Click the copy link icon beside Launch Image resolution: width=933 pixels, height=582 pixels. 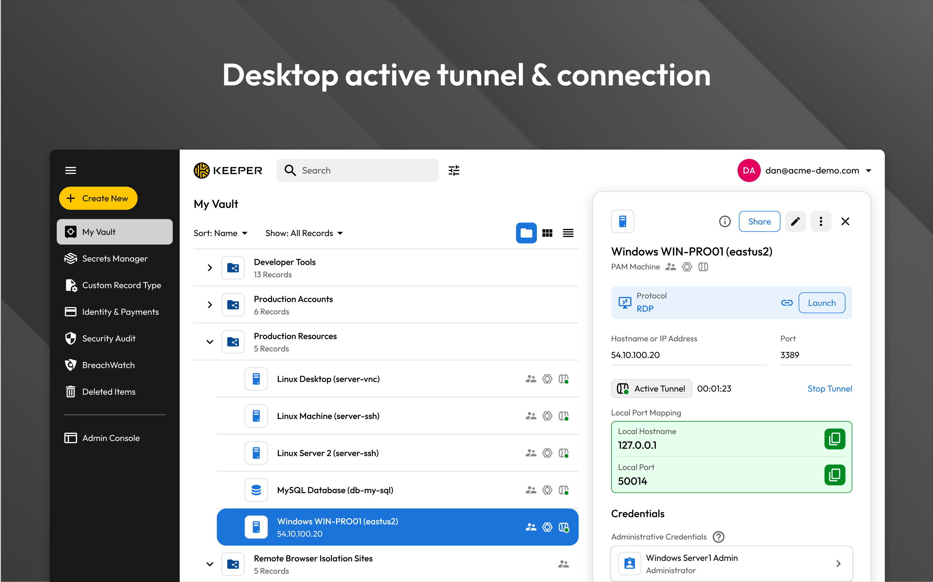click(787, 303)
